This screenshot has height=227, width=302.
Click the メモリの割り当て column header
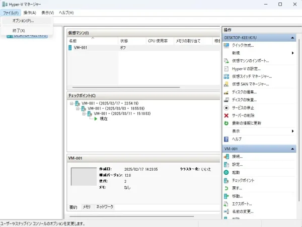pos(193,41)
